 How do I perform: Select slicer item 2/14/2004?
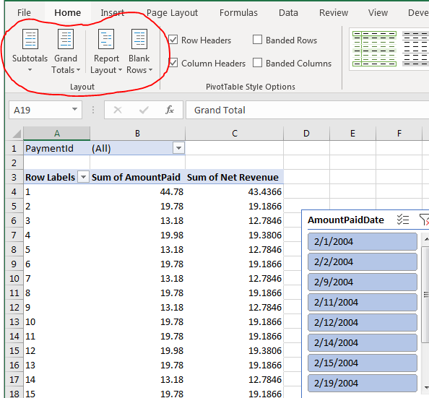coord(363,342)
